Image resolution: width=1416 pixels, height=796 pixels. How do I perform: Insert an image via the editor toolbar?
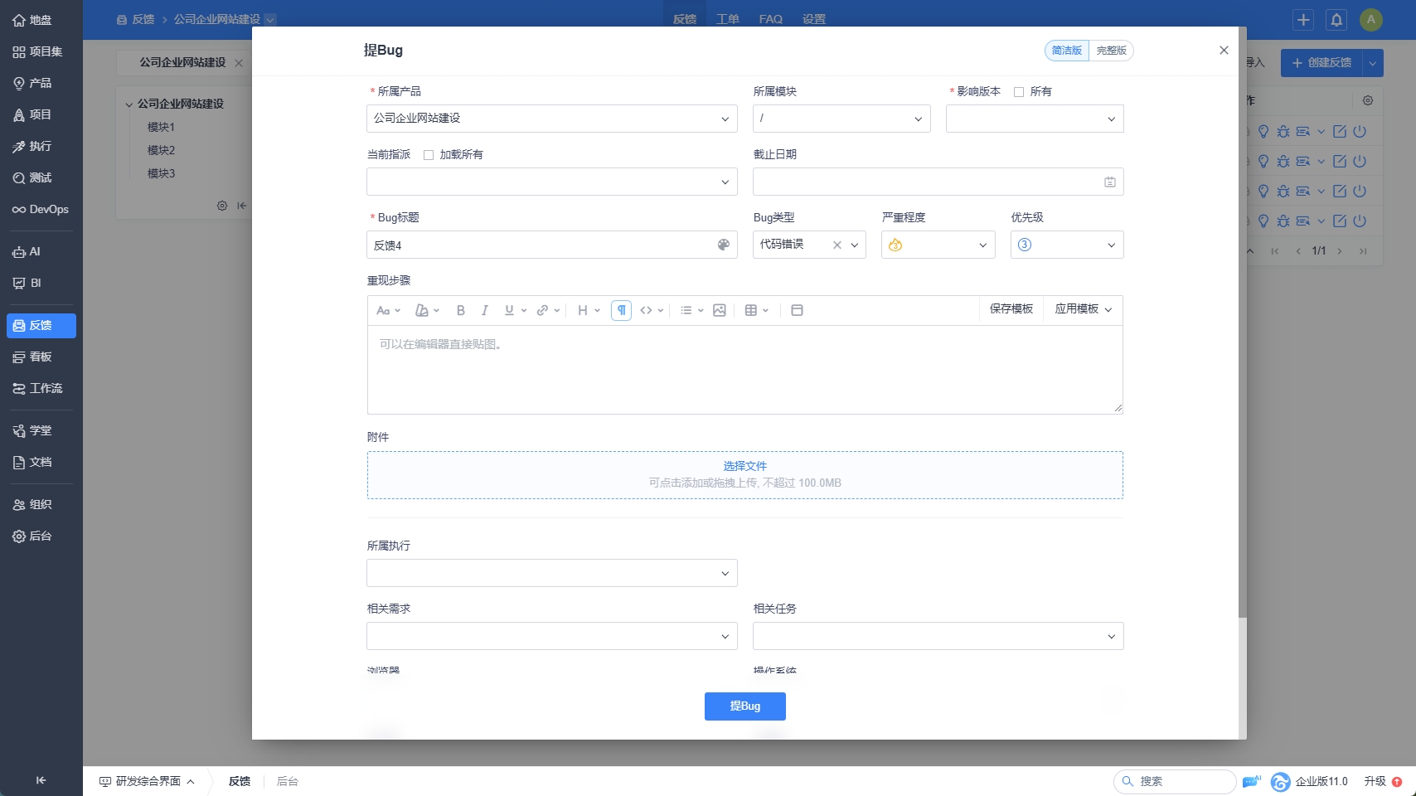(x=720, y=310)
